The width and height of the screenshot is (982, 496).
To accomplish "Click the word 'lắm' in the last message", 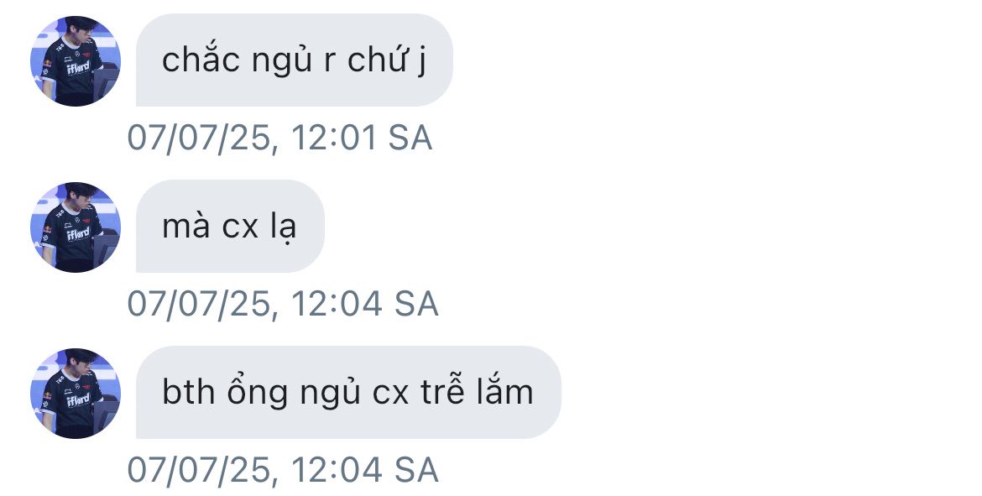I will 509,391.
